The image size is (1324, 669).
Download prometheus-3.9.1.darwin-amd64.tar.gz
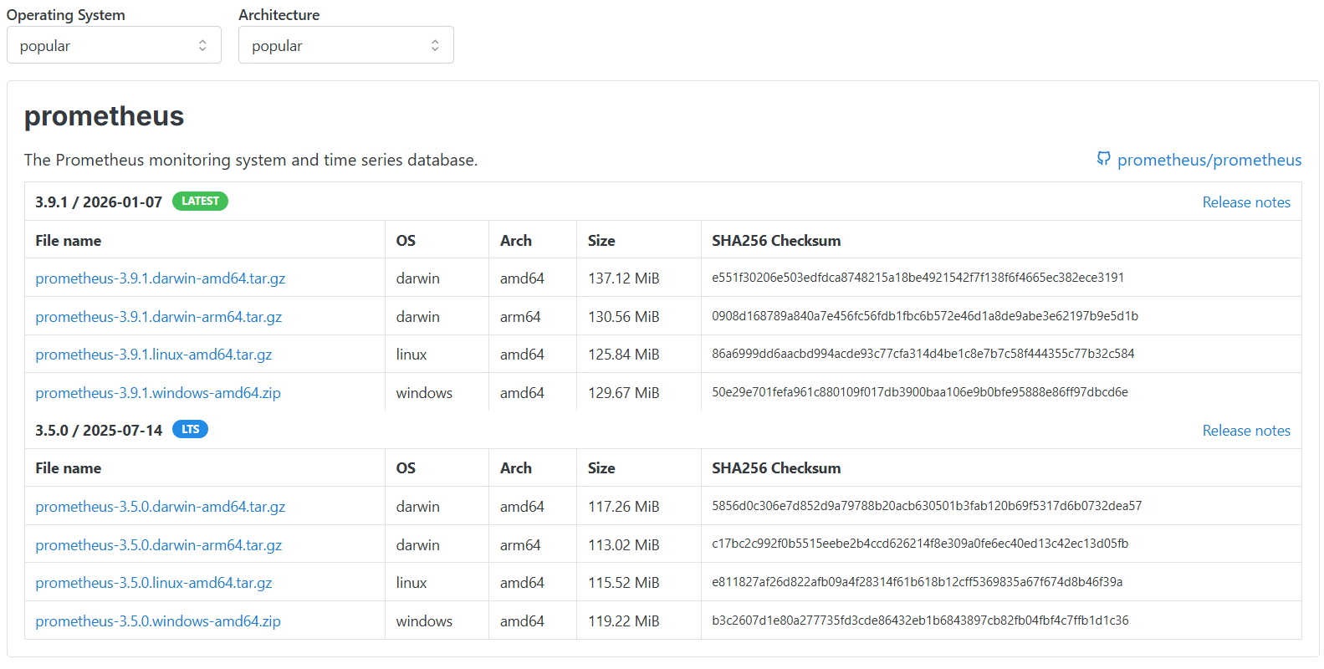(161, 278)
